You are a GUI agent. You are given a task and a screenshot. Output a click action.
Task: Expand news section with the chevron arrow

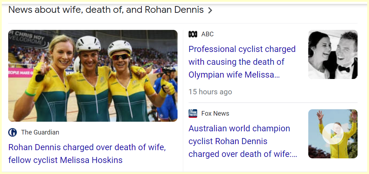click(210, 10)
